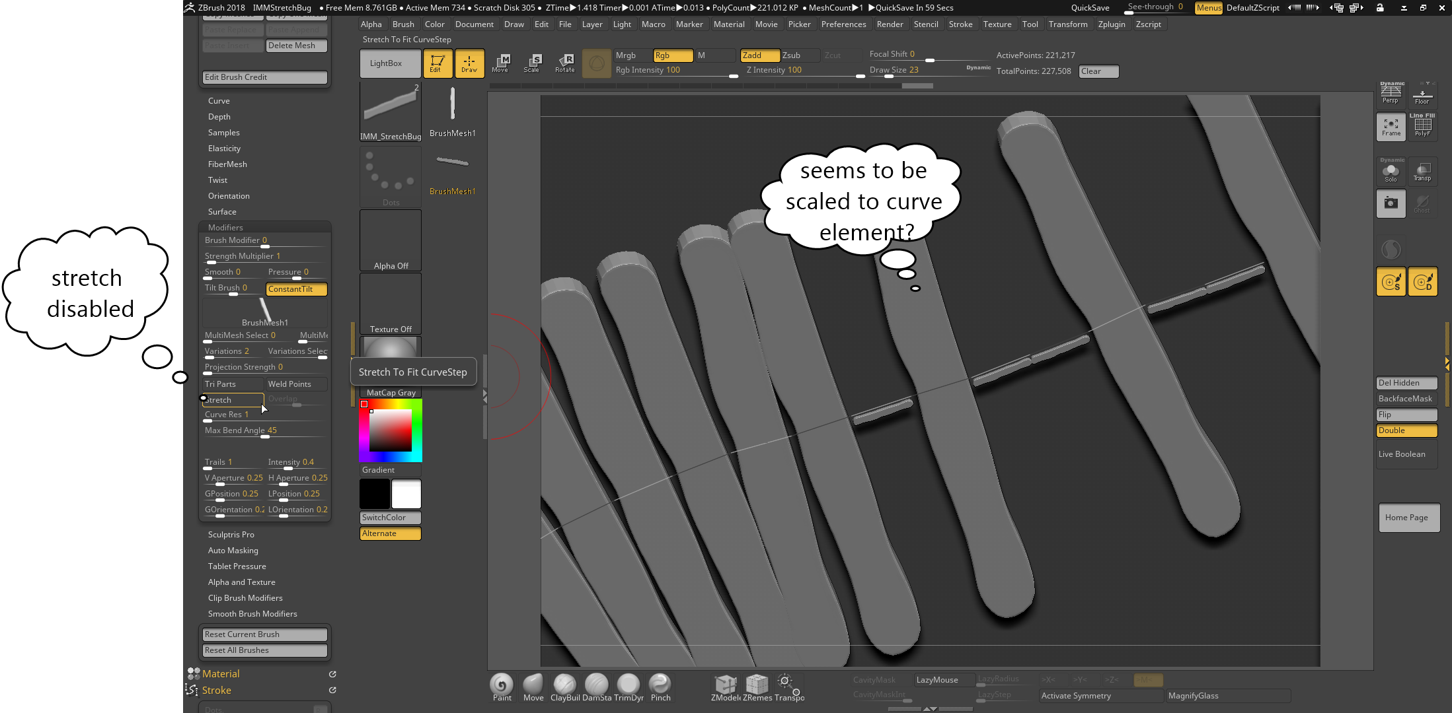The height and width of the screenshot is (713, 1452).
Task: Open the Alpha Off selector
Action: click(x=391, y=240)
